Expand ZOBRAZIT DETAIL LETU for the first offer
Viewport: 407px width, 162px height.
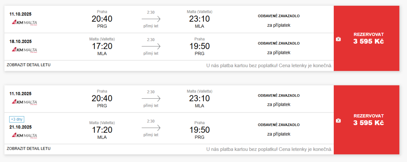tap(28, 65)
